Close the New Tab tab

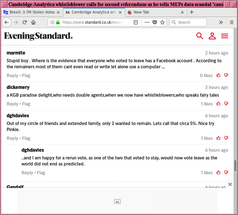pos(182,12)
